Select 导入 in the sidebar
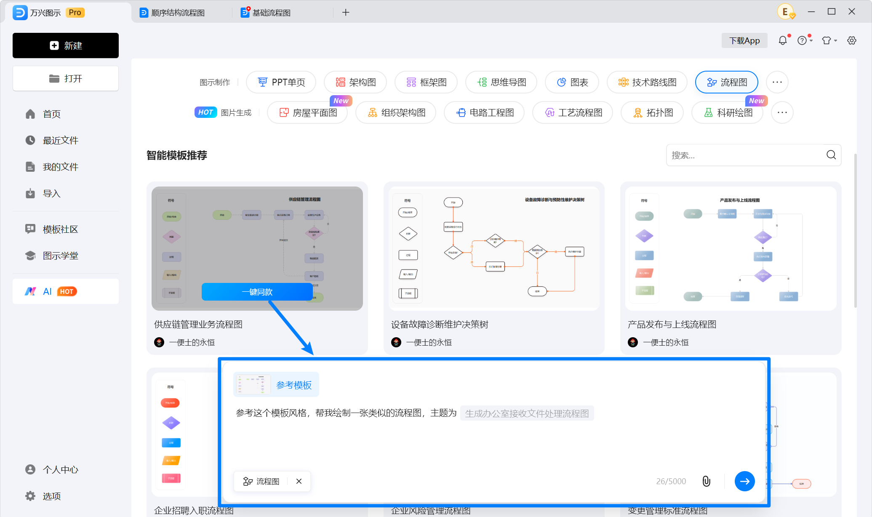 pyautogui.click(x=43, y=193)
